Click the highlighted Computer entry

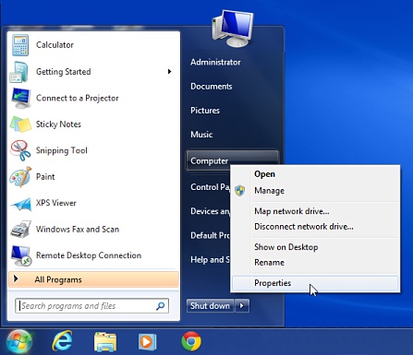click(232, 160)
